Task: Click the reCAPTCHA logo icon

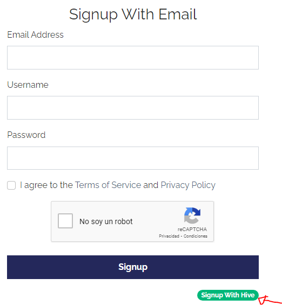Action: pyautogui.click(x=192, y=215)
